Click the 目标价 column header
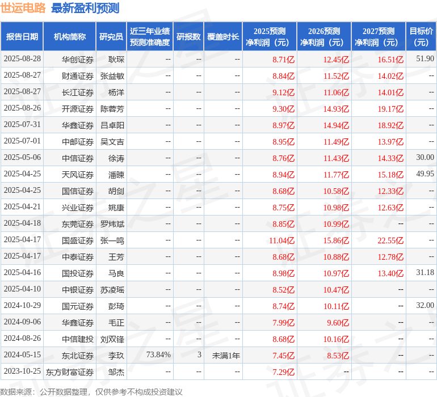 pos(421,37)
